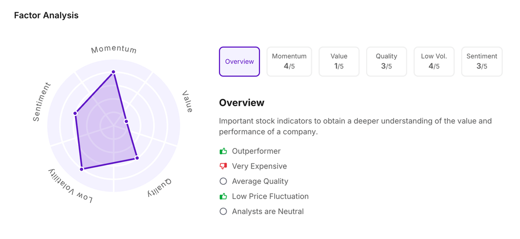Click the circle icon beside Analysts are Neutral

click(223, 212)
